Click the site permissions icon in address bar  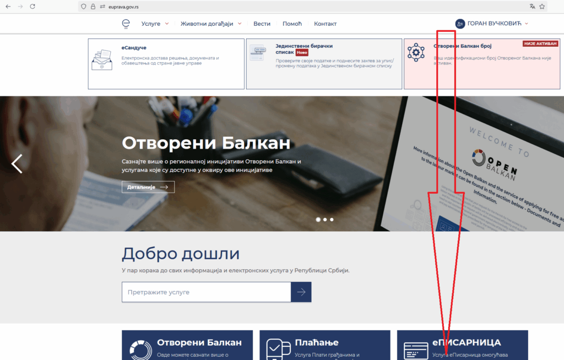pos(102,7)
